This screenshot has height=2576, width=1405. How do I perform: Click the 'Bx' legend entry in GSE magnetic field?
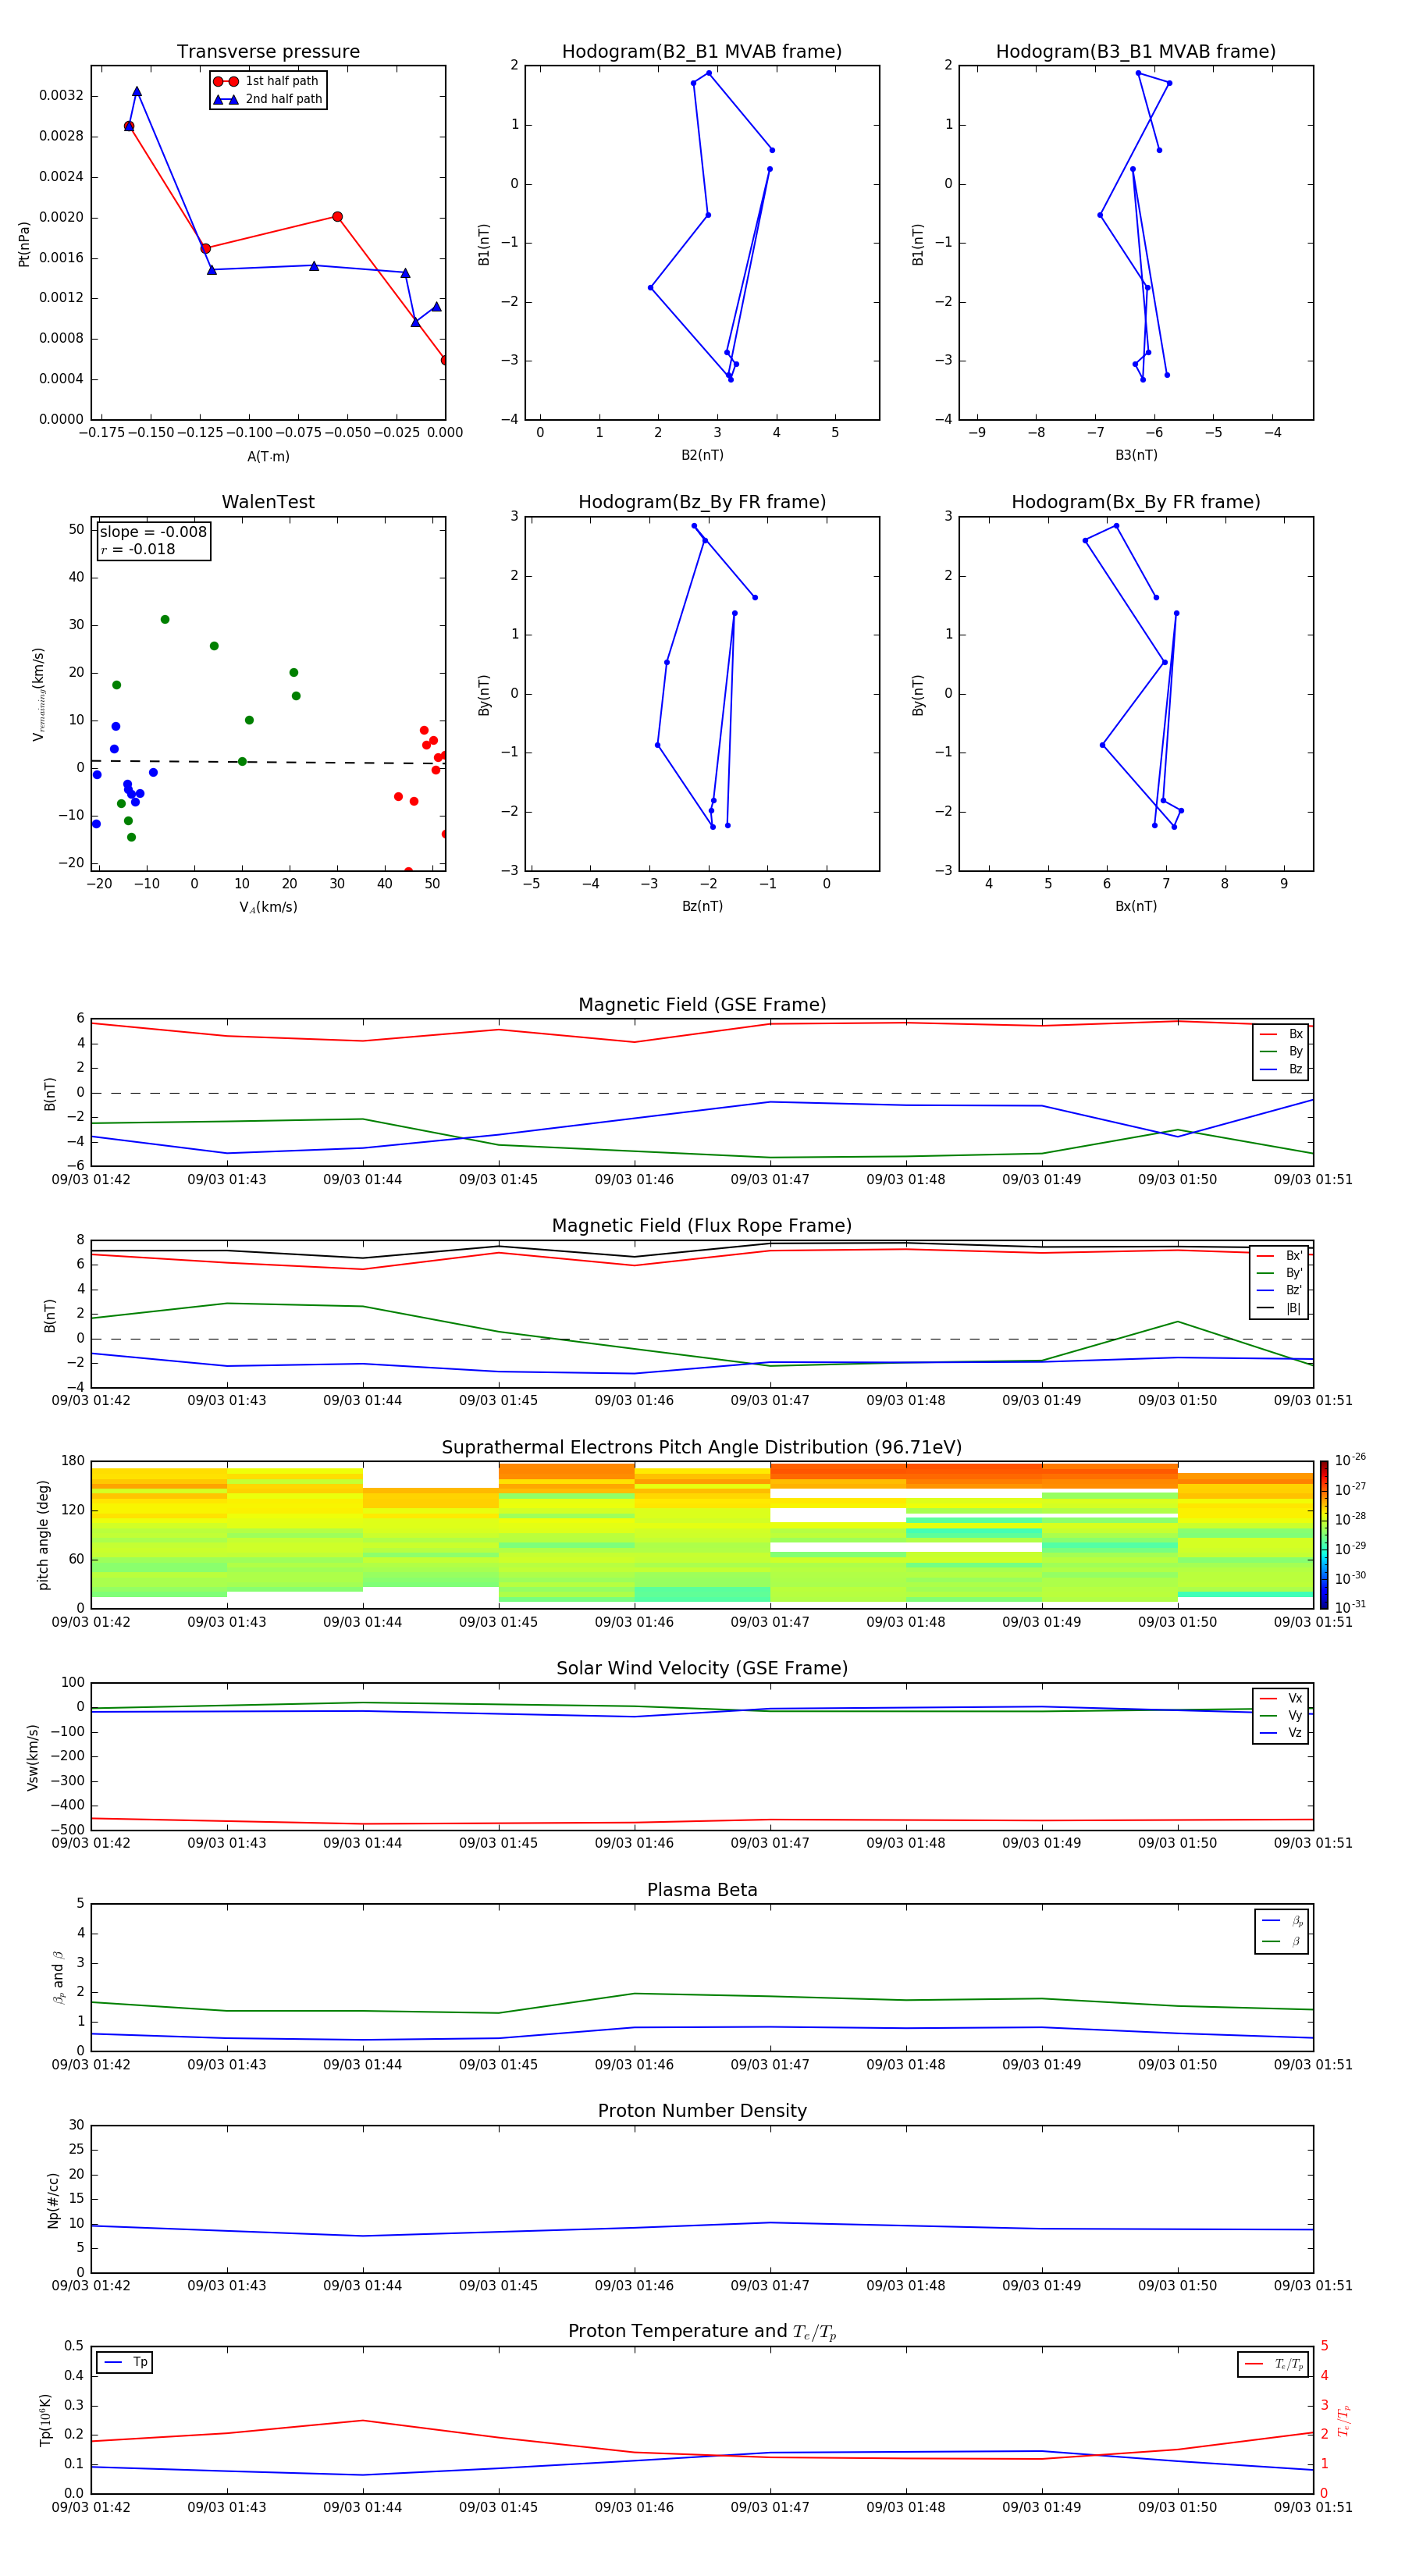(x=1281, y=1034)
